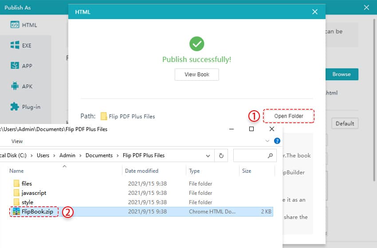Image resolution: width=377 pixels, height=248 pixels.
Task: Select the HTML publish option icon
Action: point(15,25)
